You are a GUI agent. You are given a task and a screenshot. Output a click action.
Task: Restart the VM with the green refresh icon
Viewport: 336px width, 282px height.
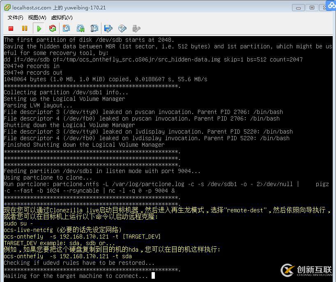53,28
